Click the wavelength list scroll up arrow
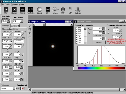Viewport: 126px width, 94px height. (x=85, y=28)
